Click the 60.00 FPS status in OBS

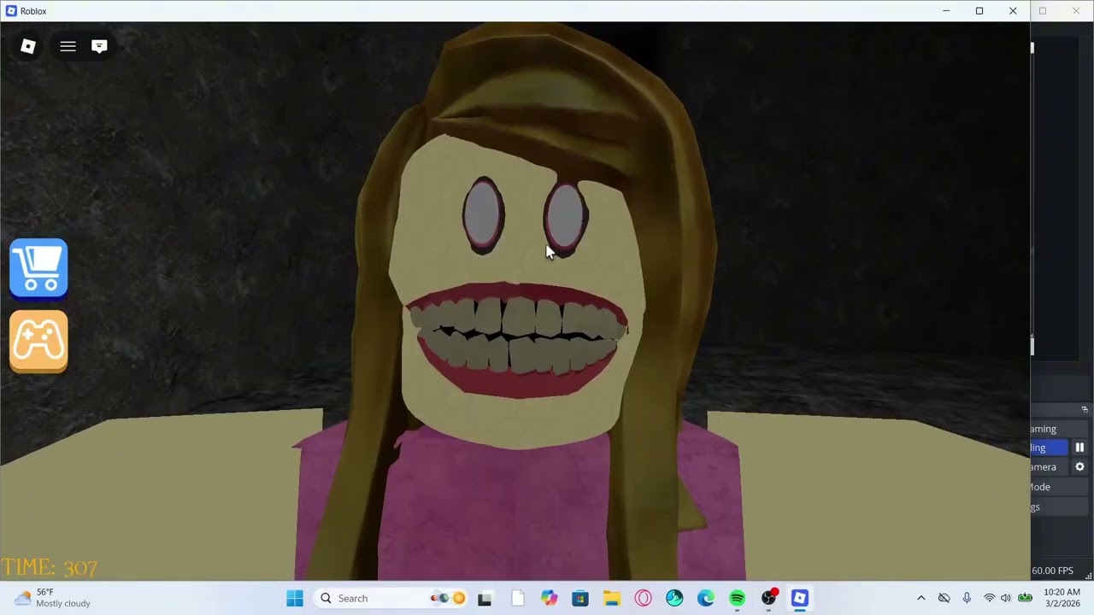[x=1052, y=571]
